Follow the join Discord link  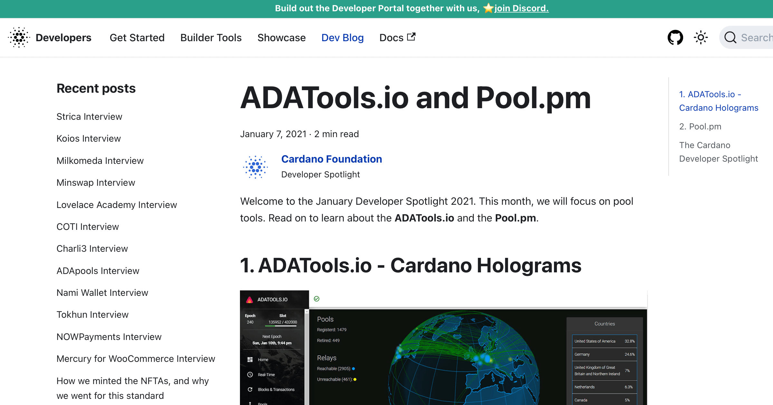pyautogui.click(x=521, y=8)
